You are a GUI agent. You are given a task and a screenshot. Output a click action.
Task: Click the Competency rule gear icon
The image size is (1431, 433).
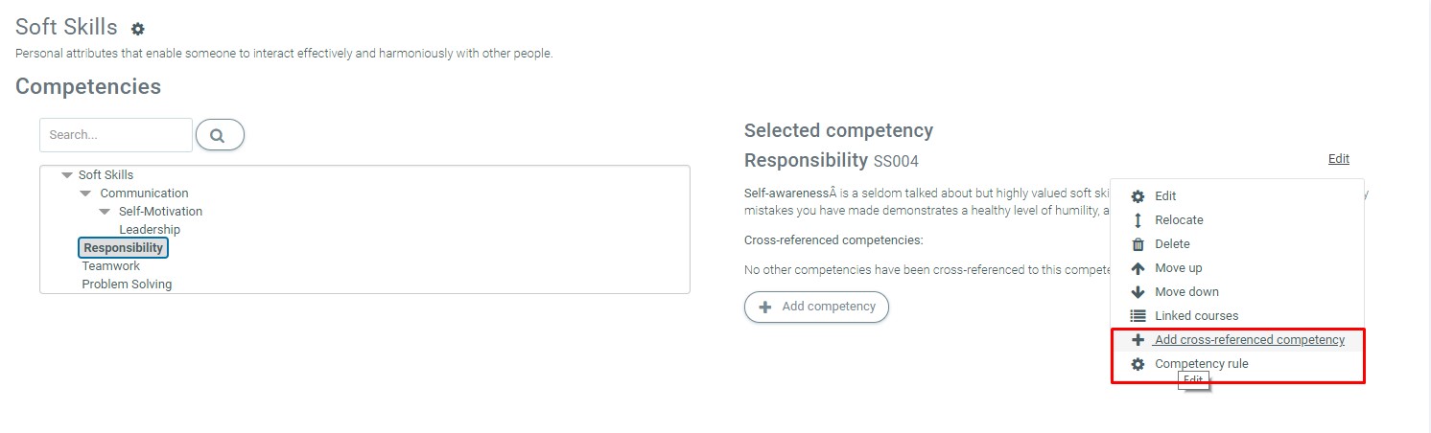tap(1138, 364)
